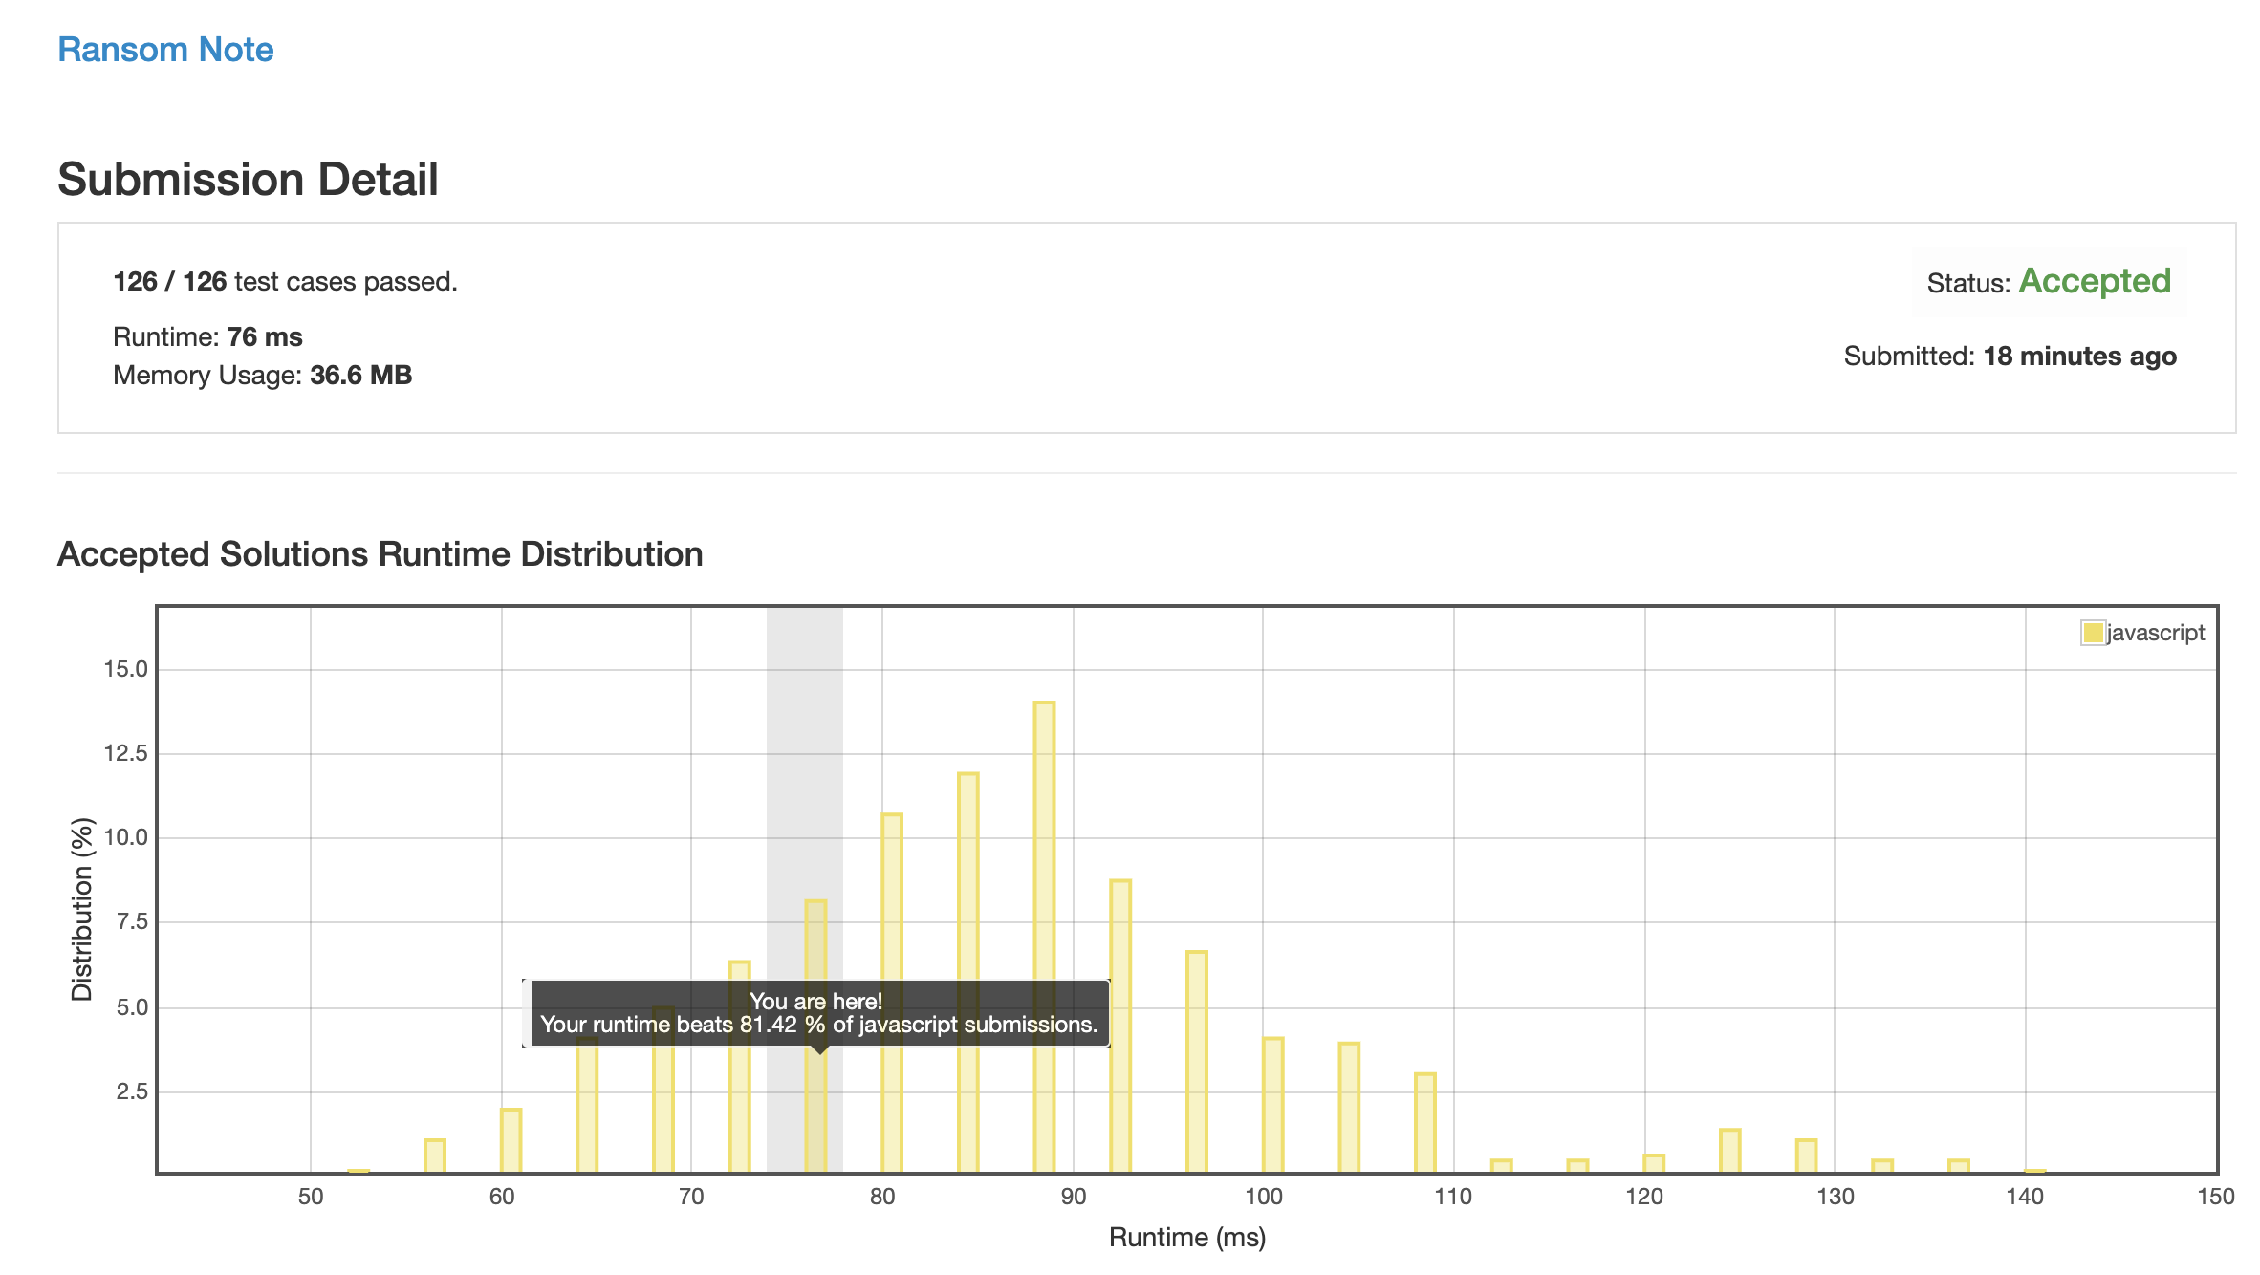
Task: Click 'Accepted Solutions Runtime Distribution' heading
Action: click(380, 554)
